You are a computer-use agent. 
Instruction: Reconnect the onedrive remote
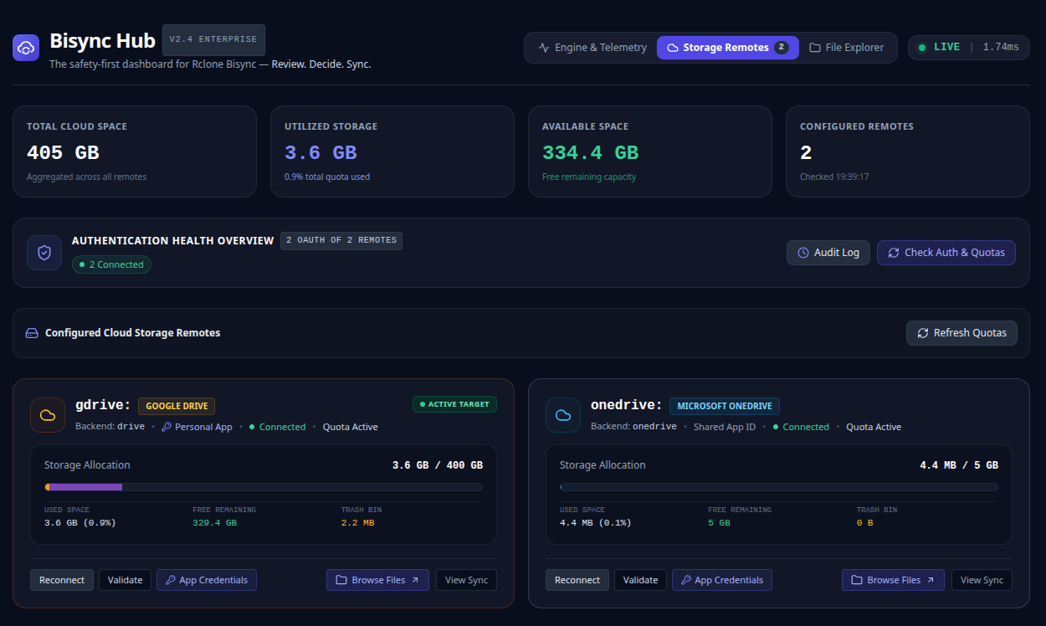tap(577, 580)
